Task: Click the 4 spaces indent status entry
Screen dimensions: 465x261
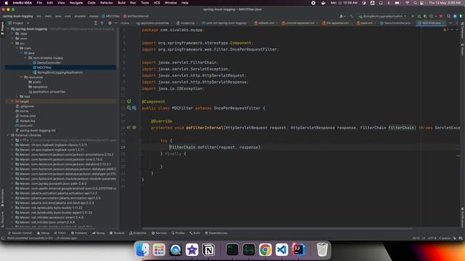Action: click(x=445, y=238)
